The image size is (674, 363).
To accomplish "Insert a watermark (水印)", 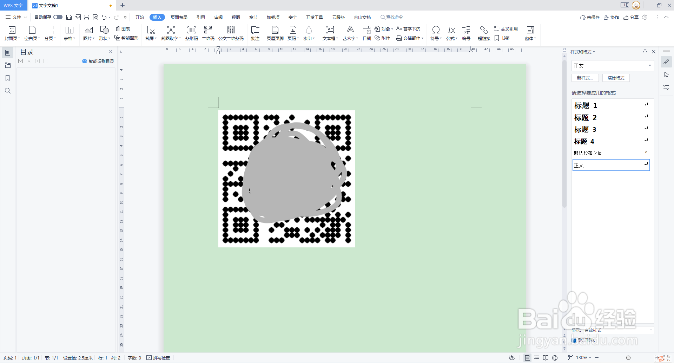I will tap(309, 33).
